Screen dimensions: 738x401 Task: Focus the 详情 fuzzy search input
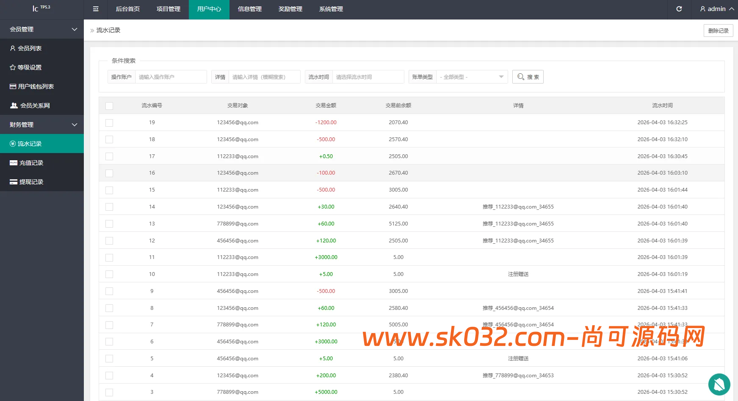[x=265, y=77]
